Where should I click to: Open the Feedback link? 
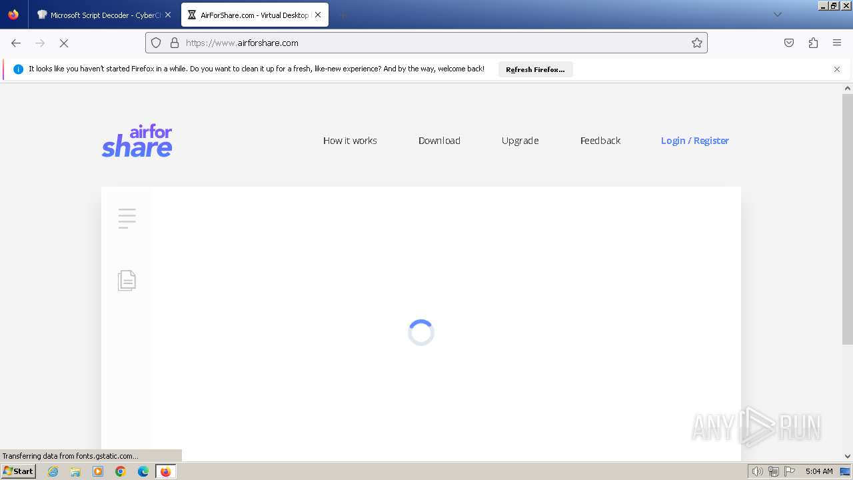coord(600,141)
